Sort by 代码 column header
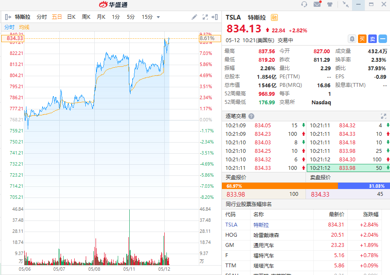This screenshot has height=275, width=390. (230, 215)
